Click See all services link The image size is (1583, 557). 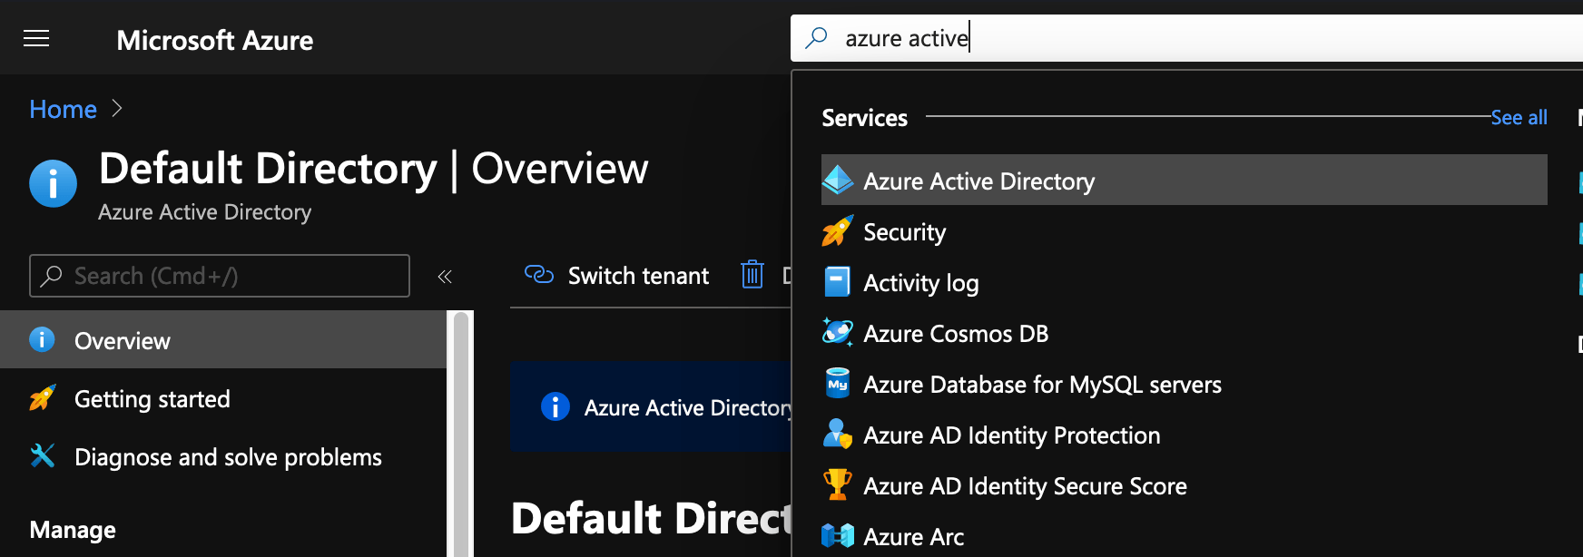1519,117
